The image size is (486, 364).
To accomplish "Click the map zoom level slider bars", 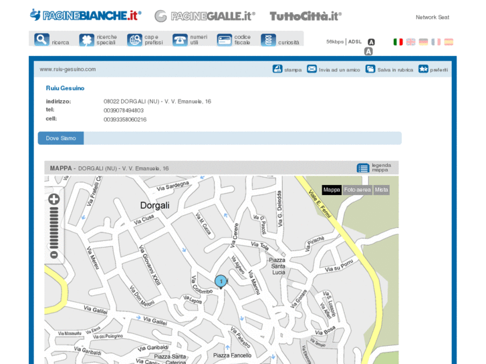I will (54, 228).
